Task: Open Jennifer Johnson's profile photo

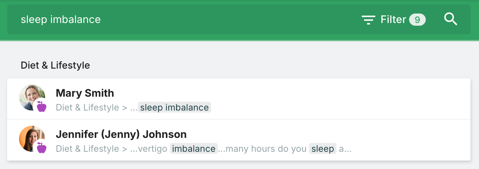Action: click(31, 137)
